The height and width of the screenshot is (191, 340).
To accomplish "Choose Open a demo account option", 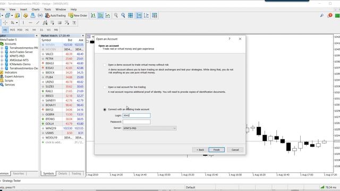I will [105, 65].
